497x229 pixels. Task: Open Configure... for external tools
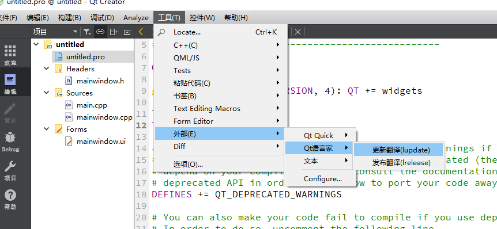321,179
